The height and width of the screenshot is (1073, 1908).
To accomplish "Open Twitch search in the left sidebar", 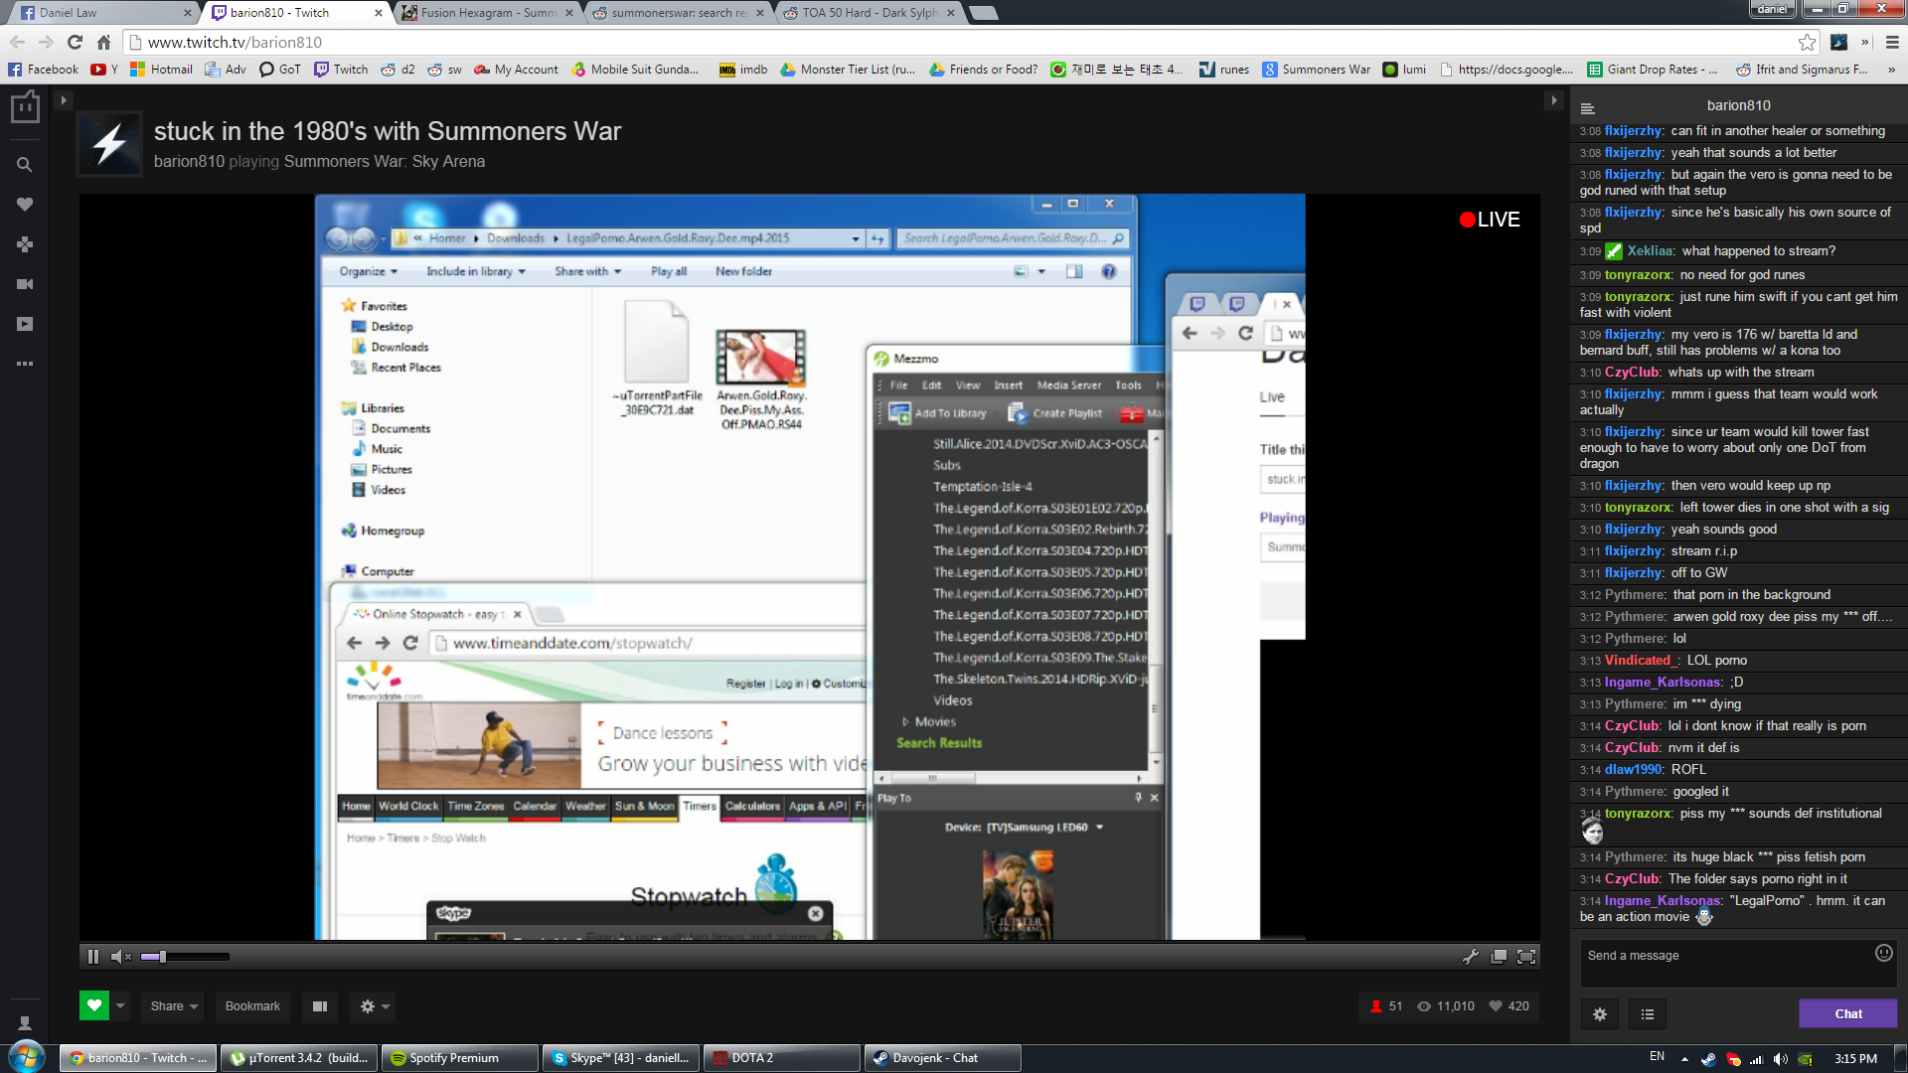I will coord(25,165).
